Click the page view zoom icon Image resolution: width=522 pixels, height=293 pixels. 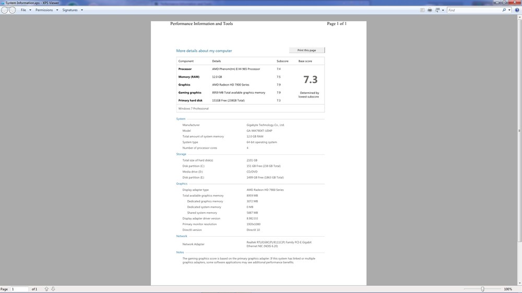pyautogui.click(x=437, y=10)
